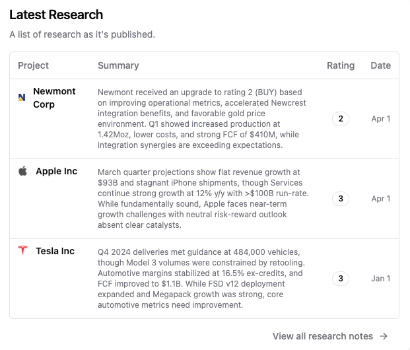Click the rating 3 badge for Tesla
Screen dimensions: 410x350
[x=341, y=279]
